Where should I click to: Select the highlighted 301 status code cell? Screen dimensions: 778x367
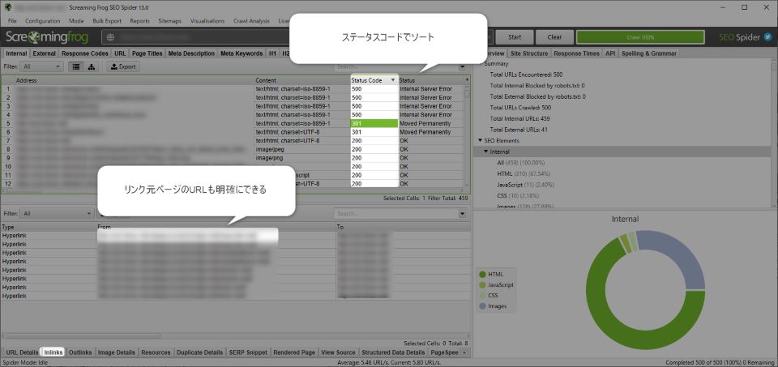(x=374, y=123)
